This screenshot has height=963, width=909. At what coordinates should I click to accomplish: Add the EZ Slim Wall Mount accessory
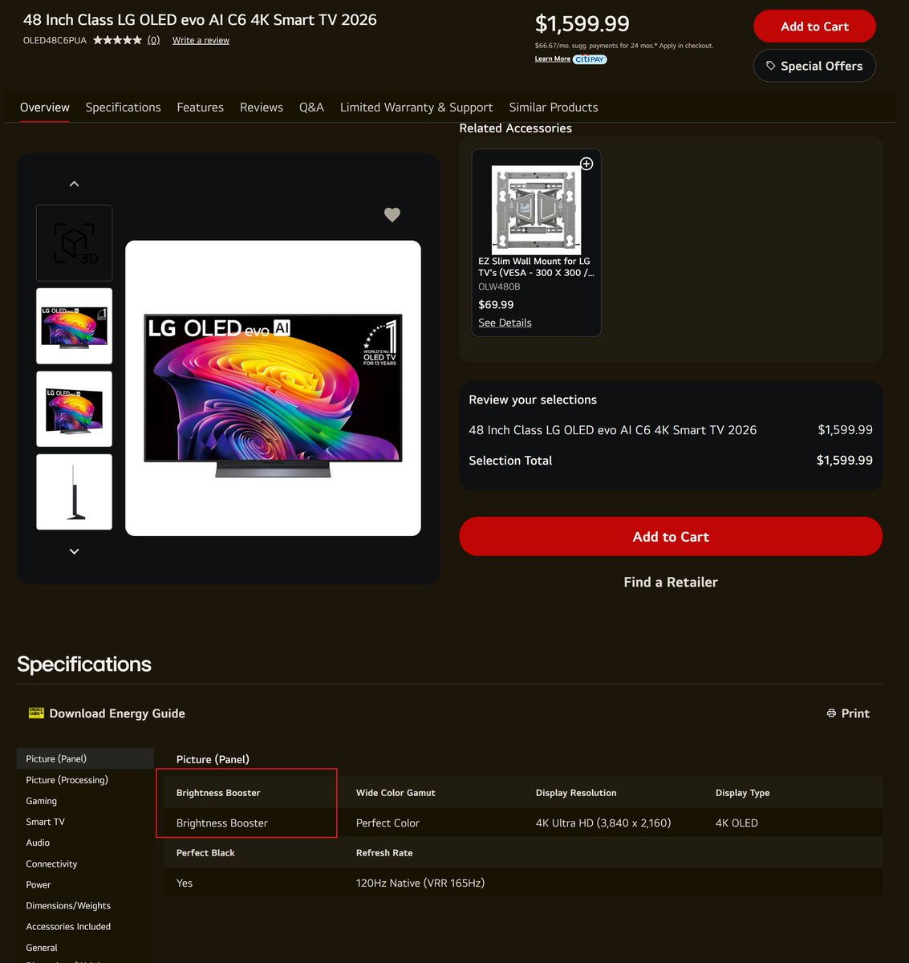click(x=586, y=164)
